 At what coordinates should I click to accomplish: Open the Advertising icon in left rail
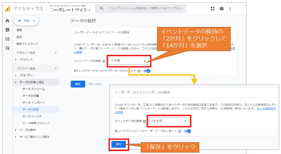(x=7, y=48)
